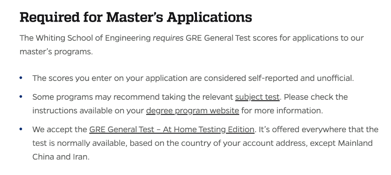391x175 pixels.
Task: Click the italic word requires
Action: click(x=168, y=38)
